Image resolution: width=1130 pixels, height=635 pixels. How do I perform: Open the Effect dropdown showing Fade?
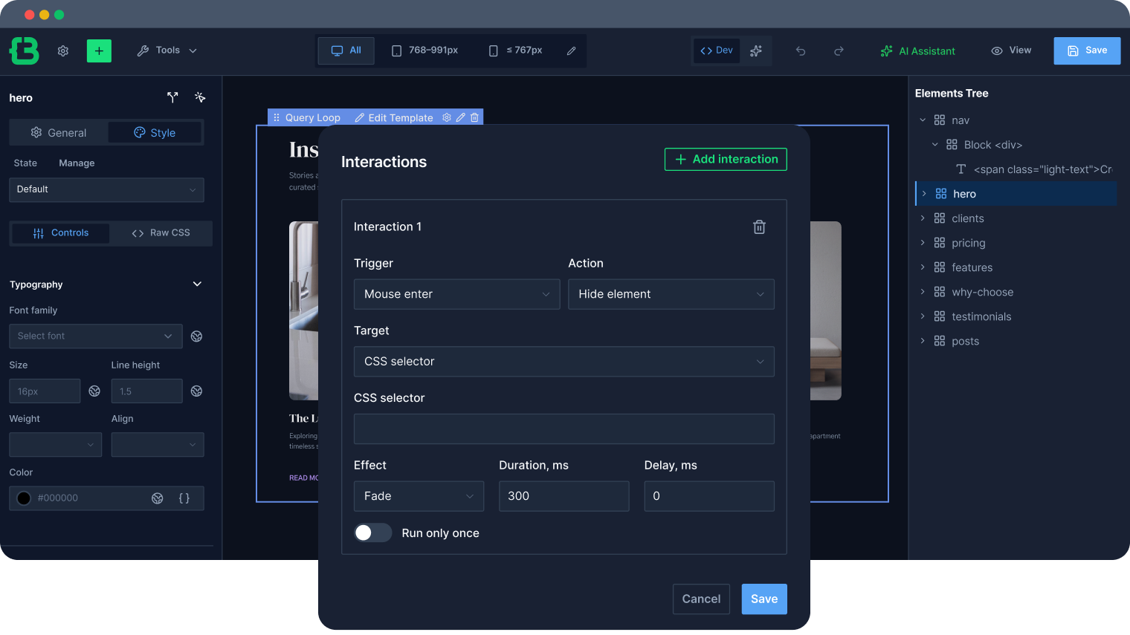click(419, 496)
